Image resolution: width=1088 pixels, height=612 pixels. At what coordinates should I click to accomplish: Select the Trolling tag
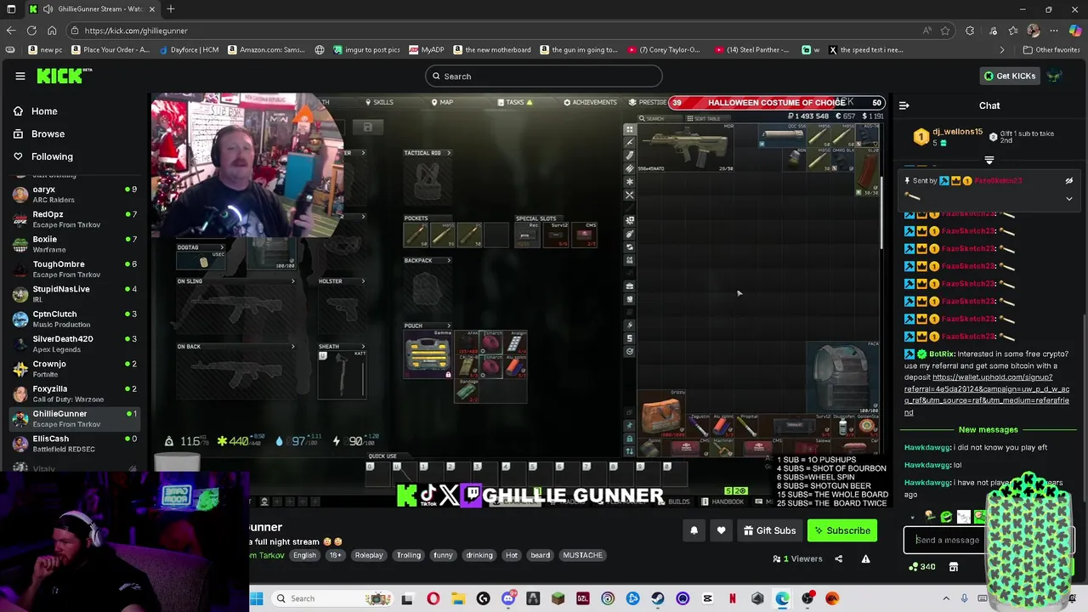409,555
